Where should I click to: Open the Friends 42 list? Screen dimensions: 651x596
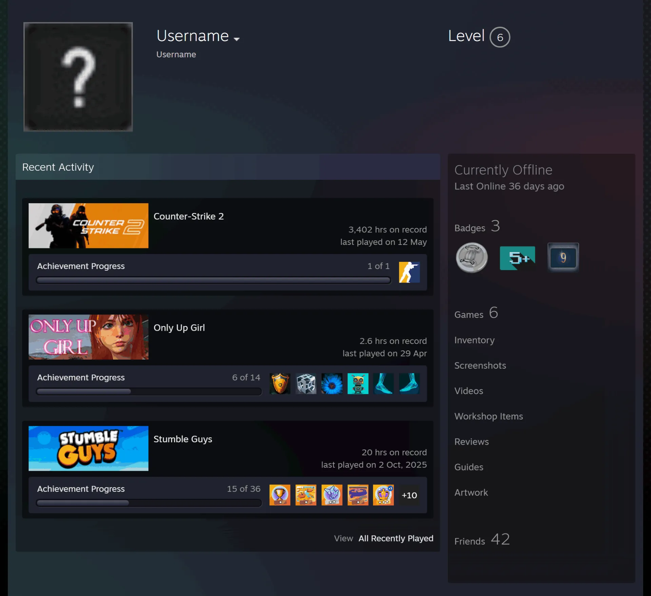click(482, 539)
